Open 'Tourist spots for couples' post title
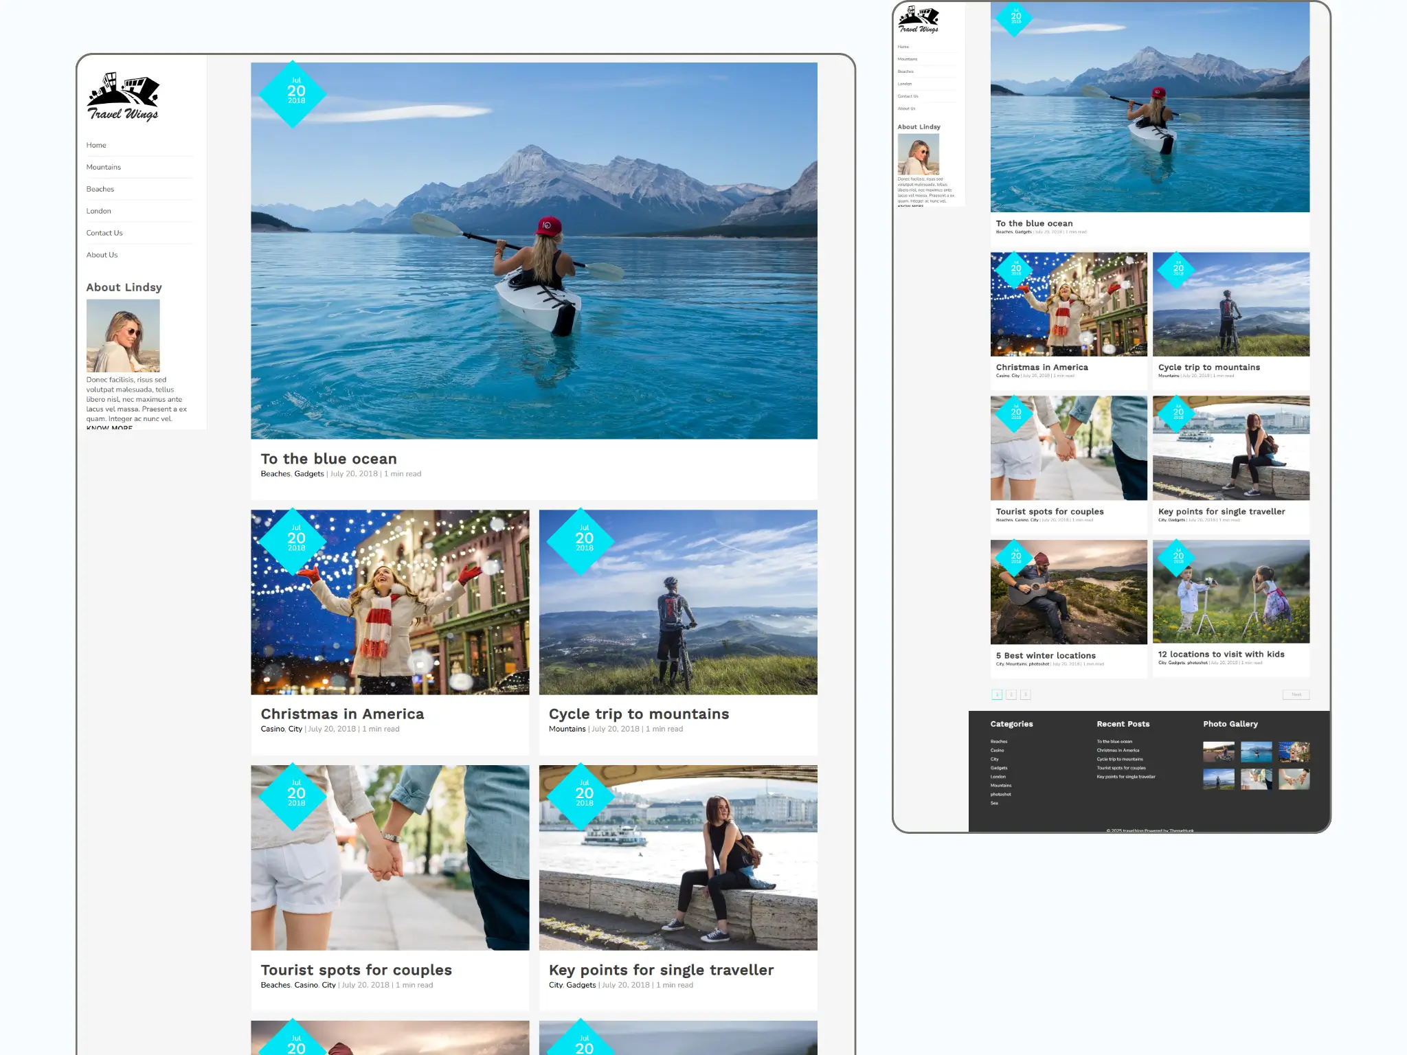1407x1055 pixels. [356, 970]
